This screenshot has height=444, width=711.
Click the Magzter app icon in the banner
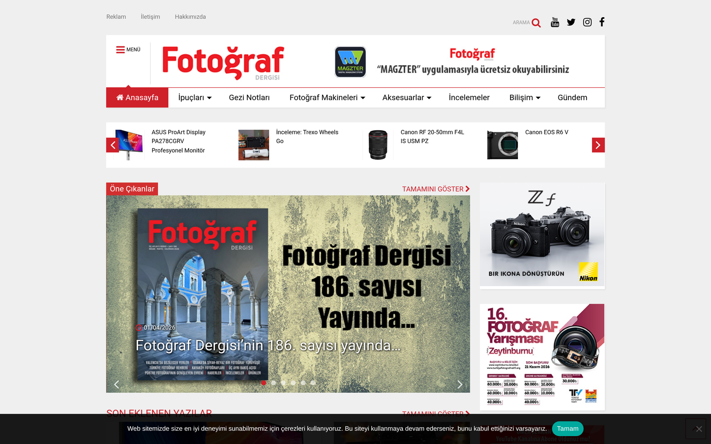point(351,62)
